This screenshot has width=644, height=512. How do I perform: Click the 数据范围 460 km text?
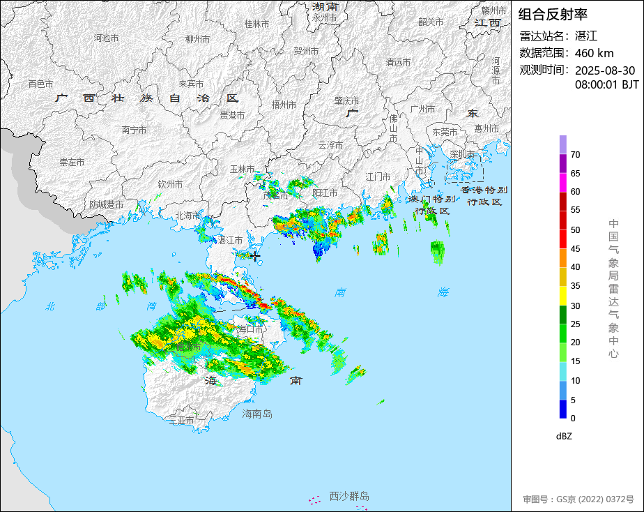click(x=567, y=53)
